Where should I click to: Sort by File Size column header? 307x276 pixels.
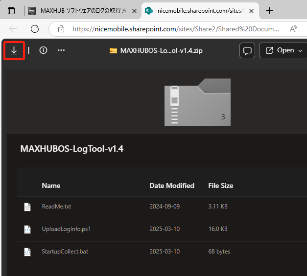coord(221,185)
